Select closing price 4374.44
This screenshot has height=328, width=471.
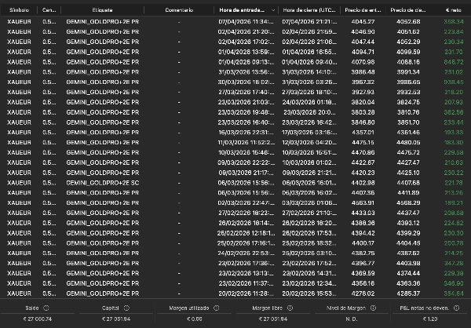[408, 273]
